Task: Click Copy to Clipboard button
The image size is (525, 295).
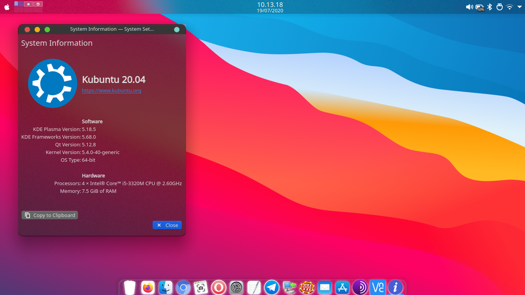Action: point(50,215)
